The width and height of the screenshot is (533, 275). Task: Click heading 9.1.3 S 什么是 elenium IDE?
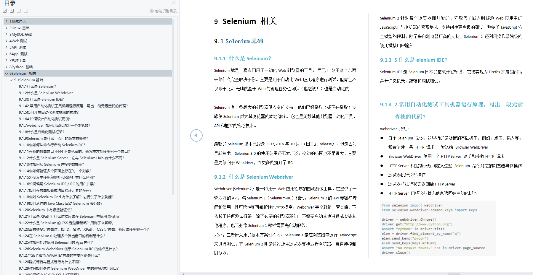click(414, 60)
